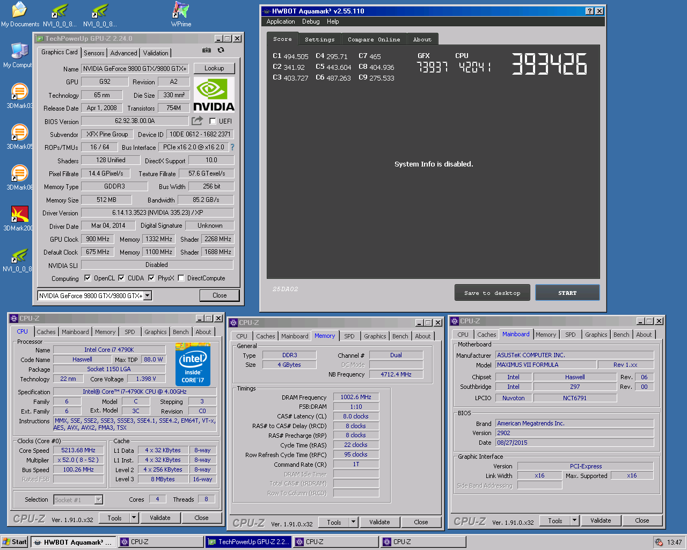Open Caches tab in CPU-Z CPU window
Viewport: 687px width, 550px height.
[46, 332]
